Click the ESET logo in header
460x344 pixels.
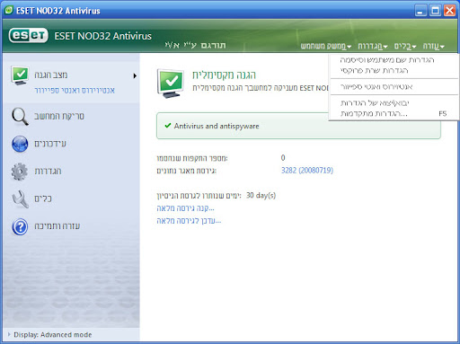click(x=29, y=36)
